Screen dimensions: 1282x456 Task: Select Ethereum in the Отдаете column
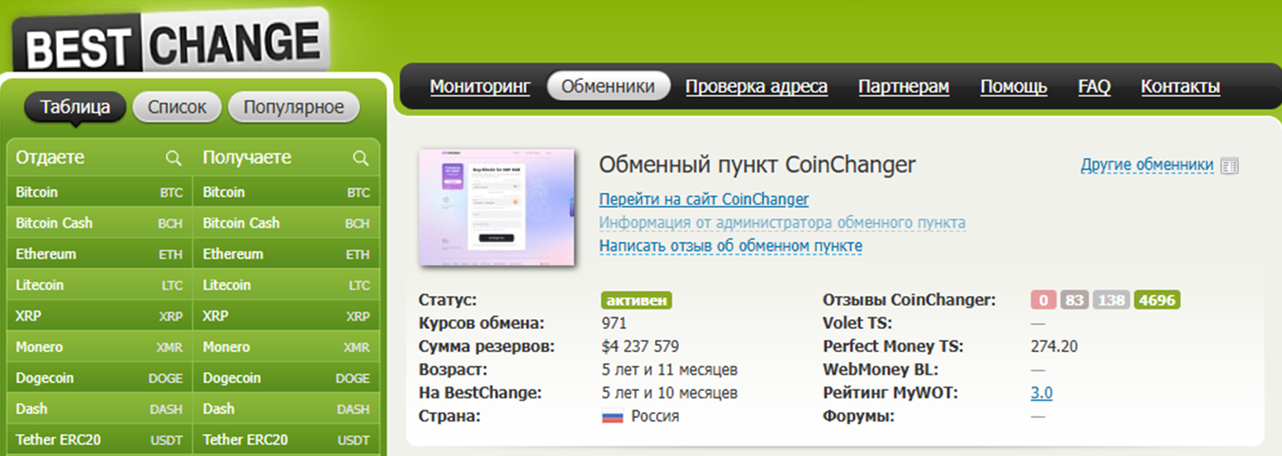click(x=99, y=254)
